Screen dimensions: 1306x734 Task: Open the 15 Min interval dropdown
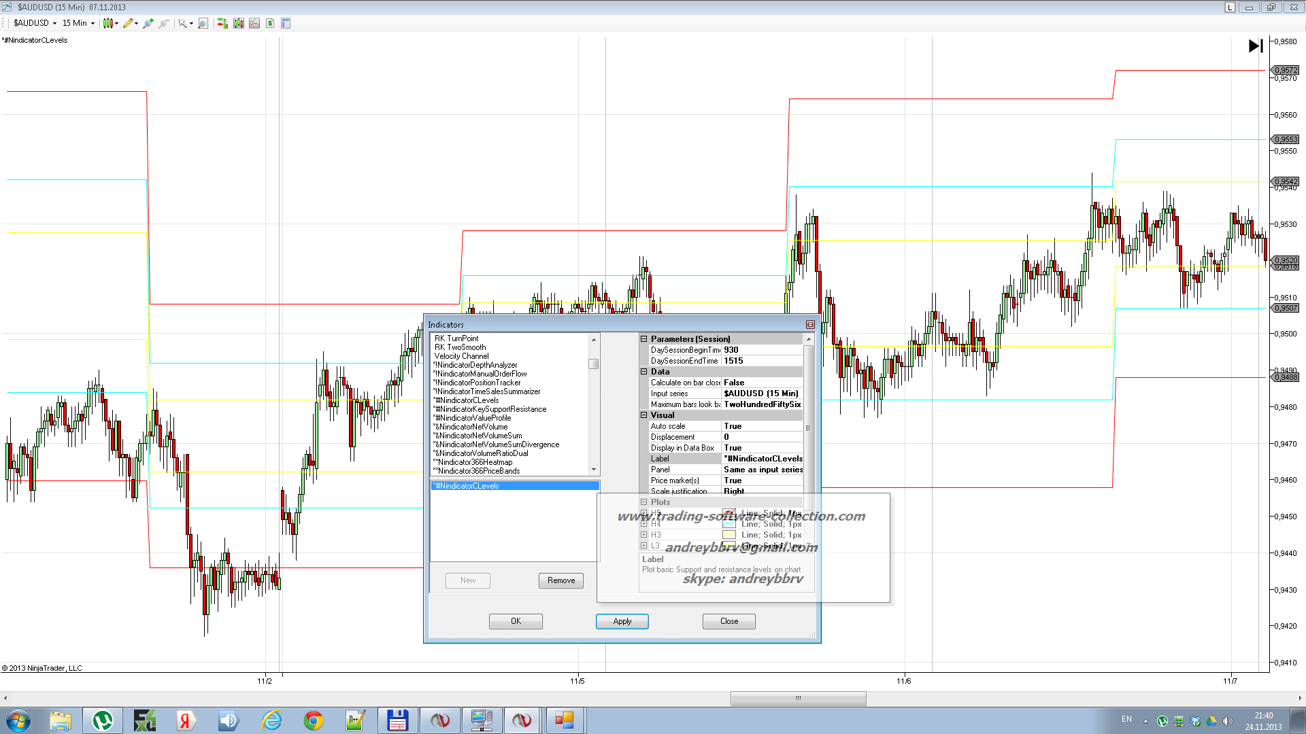tap(78, 23)
